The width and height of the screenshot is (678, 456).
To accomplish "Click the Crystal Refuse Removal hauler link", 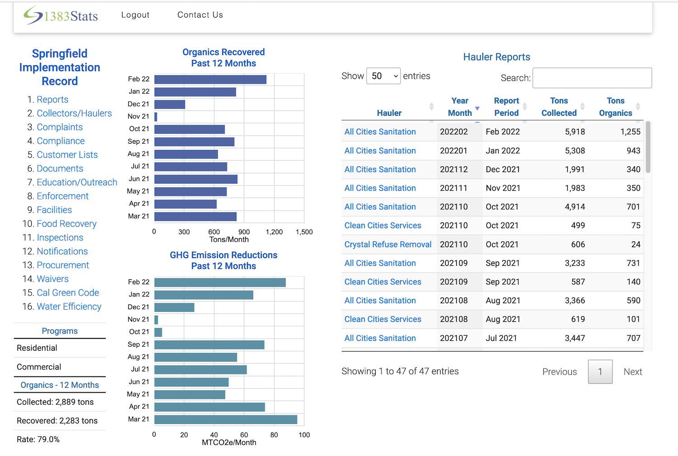I will tap(388, 244).
